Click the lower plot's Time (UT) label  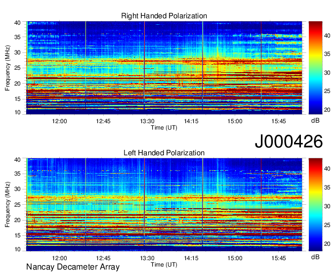(x=164, y=265)
